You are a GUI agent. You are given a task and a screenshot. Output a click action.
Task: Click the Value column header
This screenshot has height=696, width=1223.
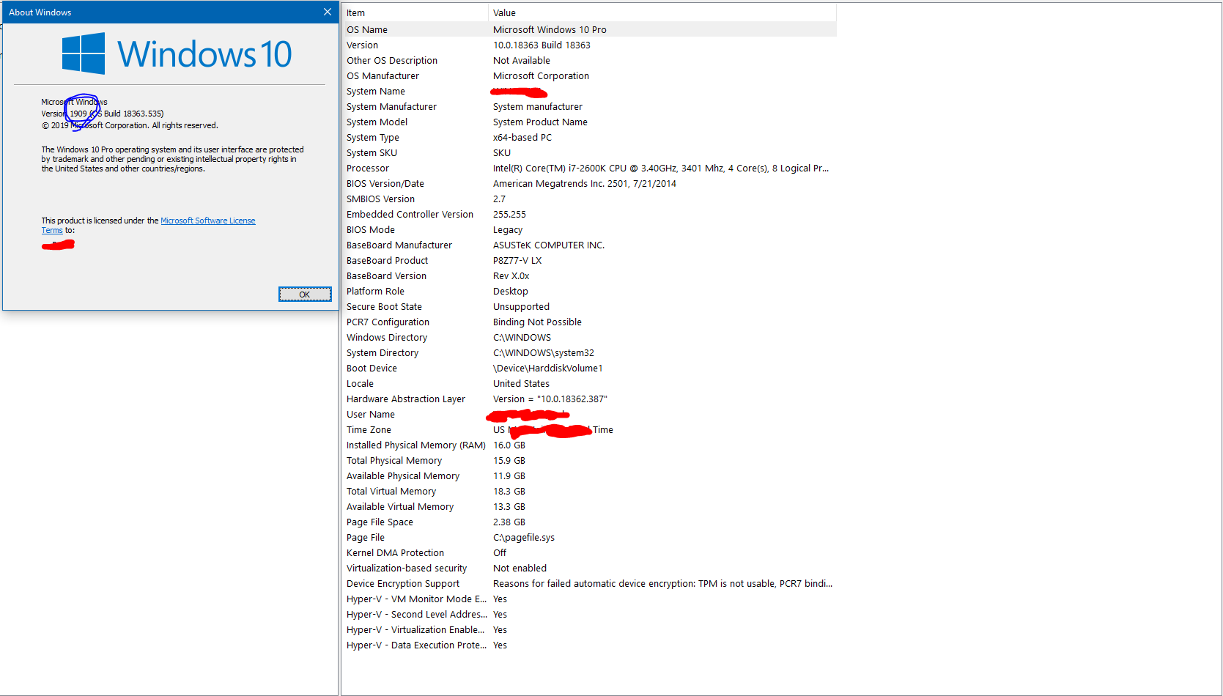[662, 12]
